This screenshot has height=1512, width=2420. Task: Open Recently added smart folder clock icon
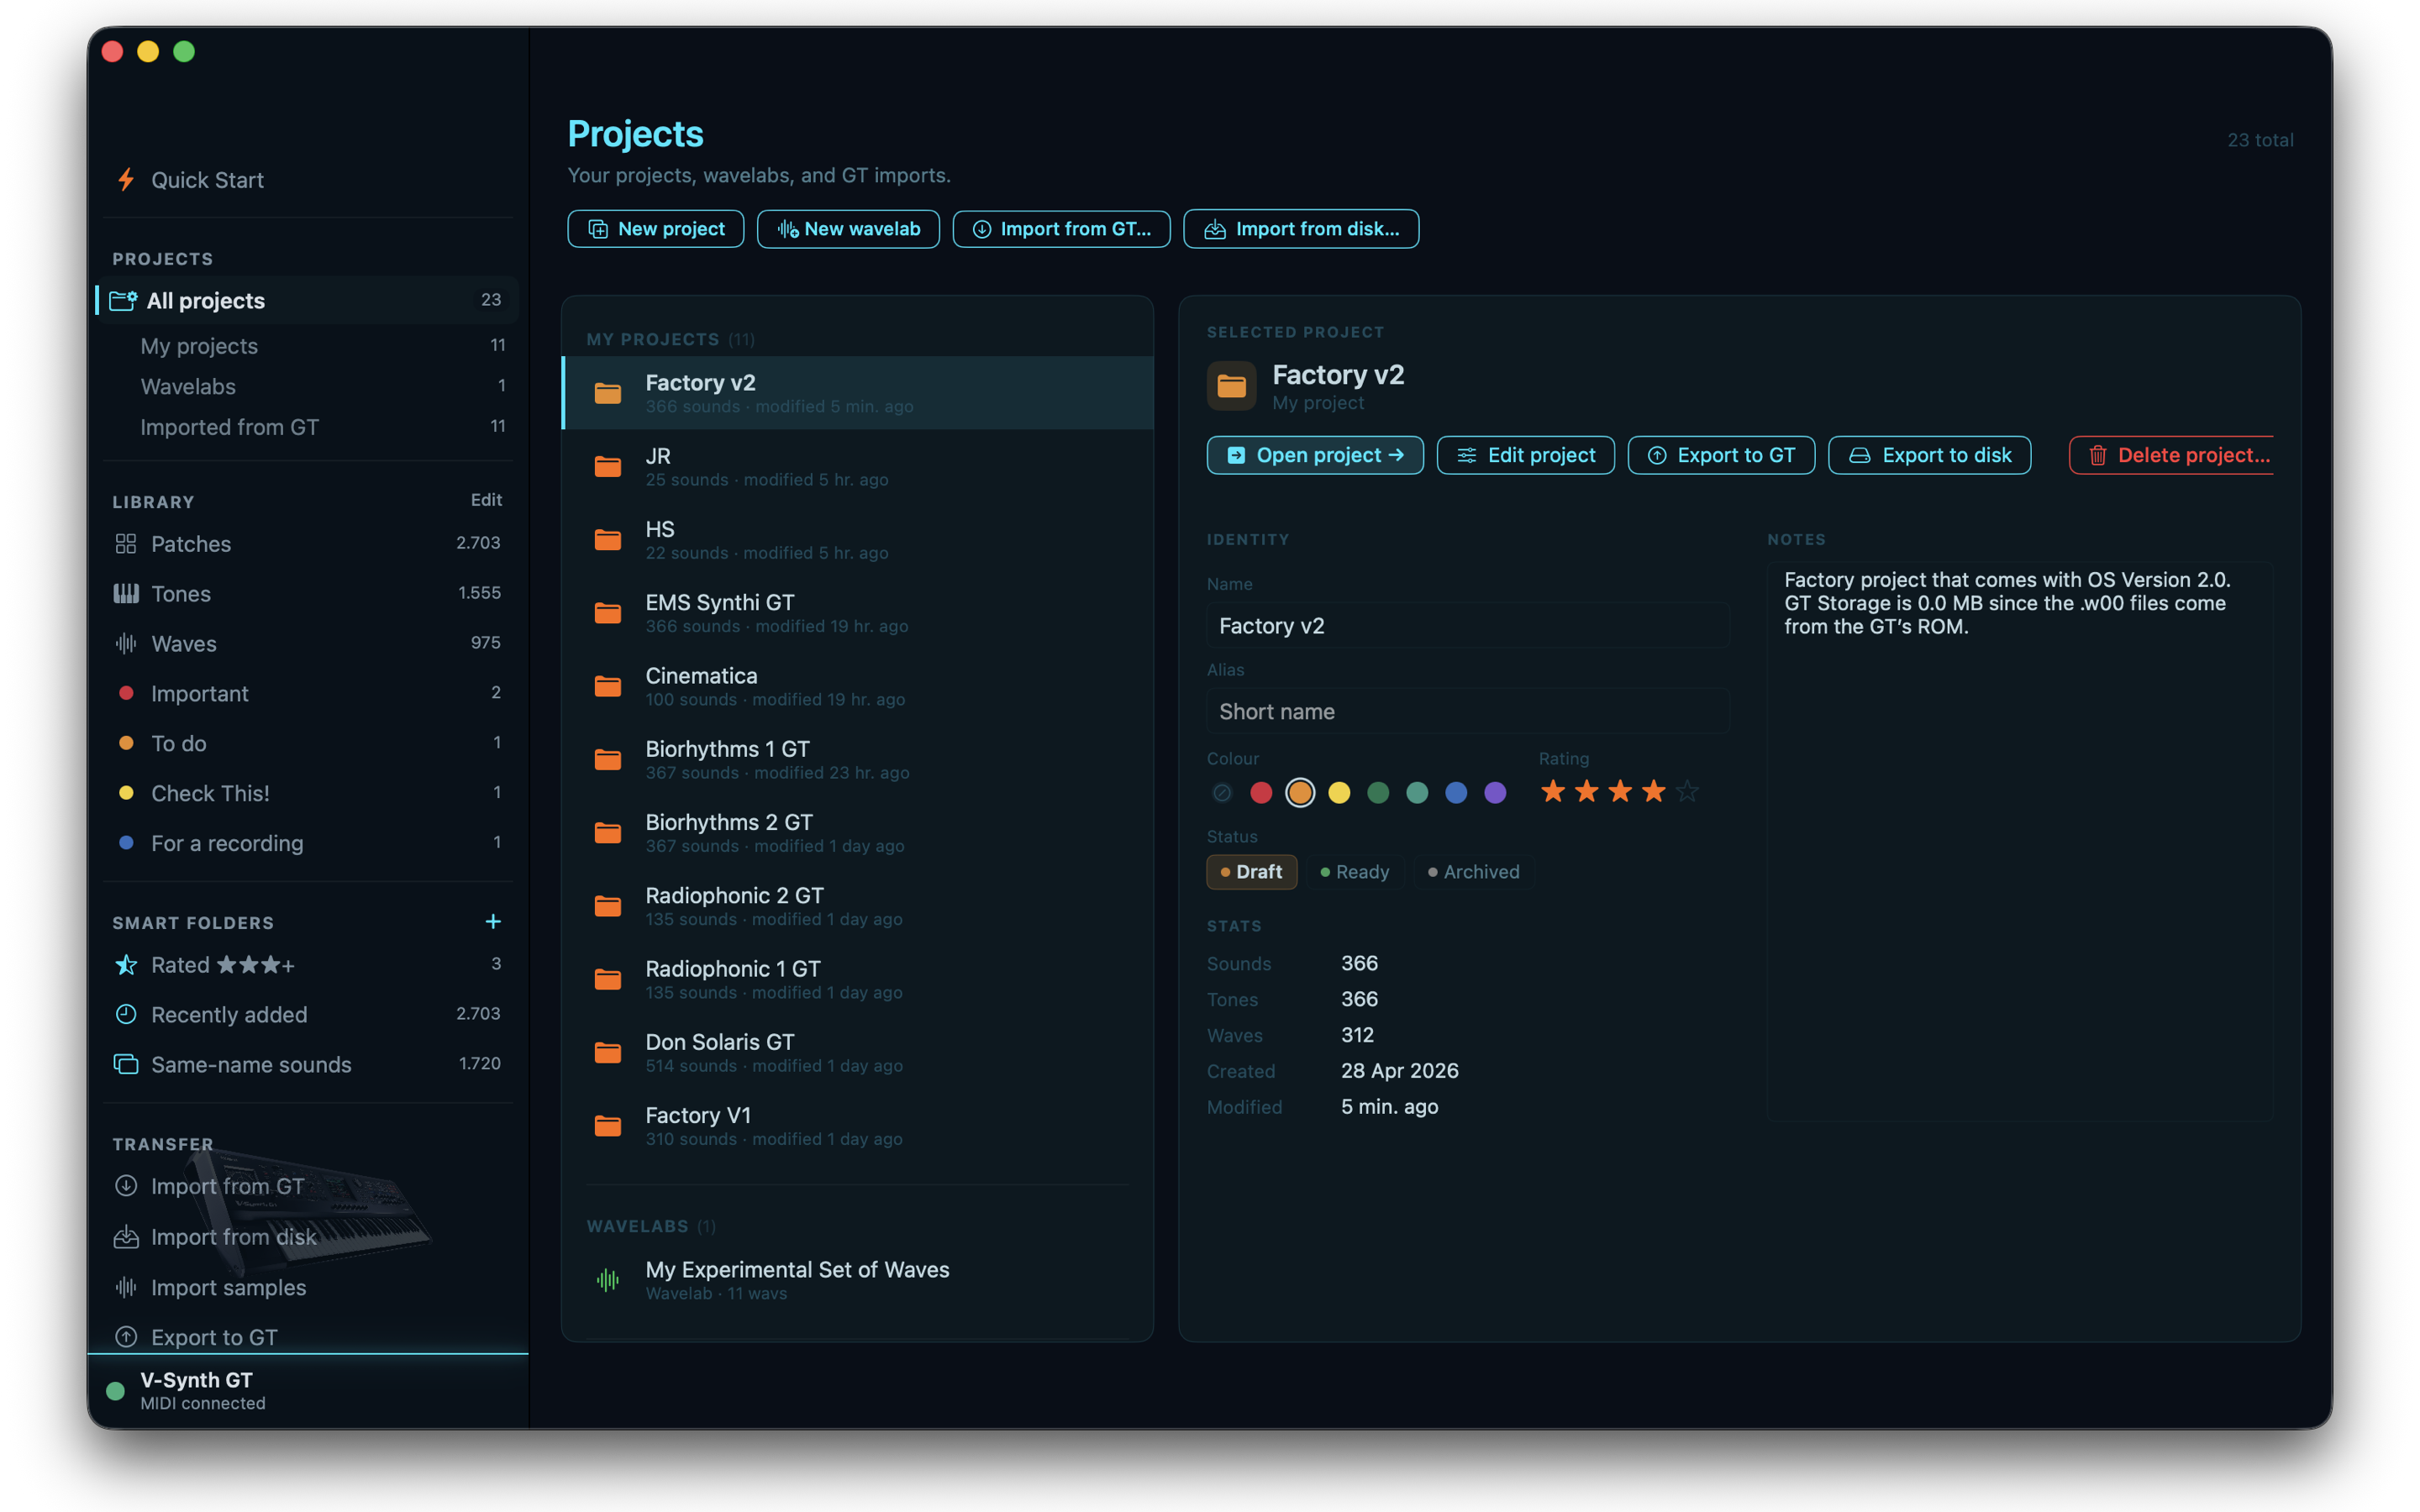[x=126, y=1014]
